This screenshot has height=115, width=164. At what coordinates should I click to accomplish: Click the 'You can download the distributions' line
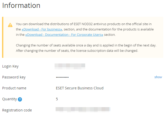coord(84,24)
